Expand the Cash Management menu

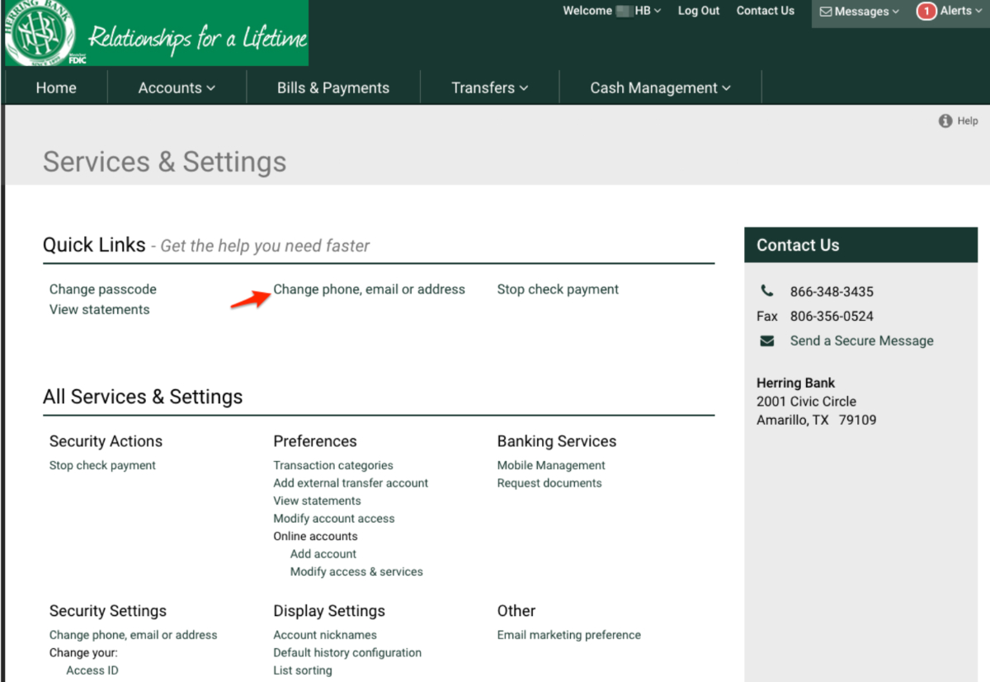(660, 88)
